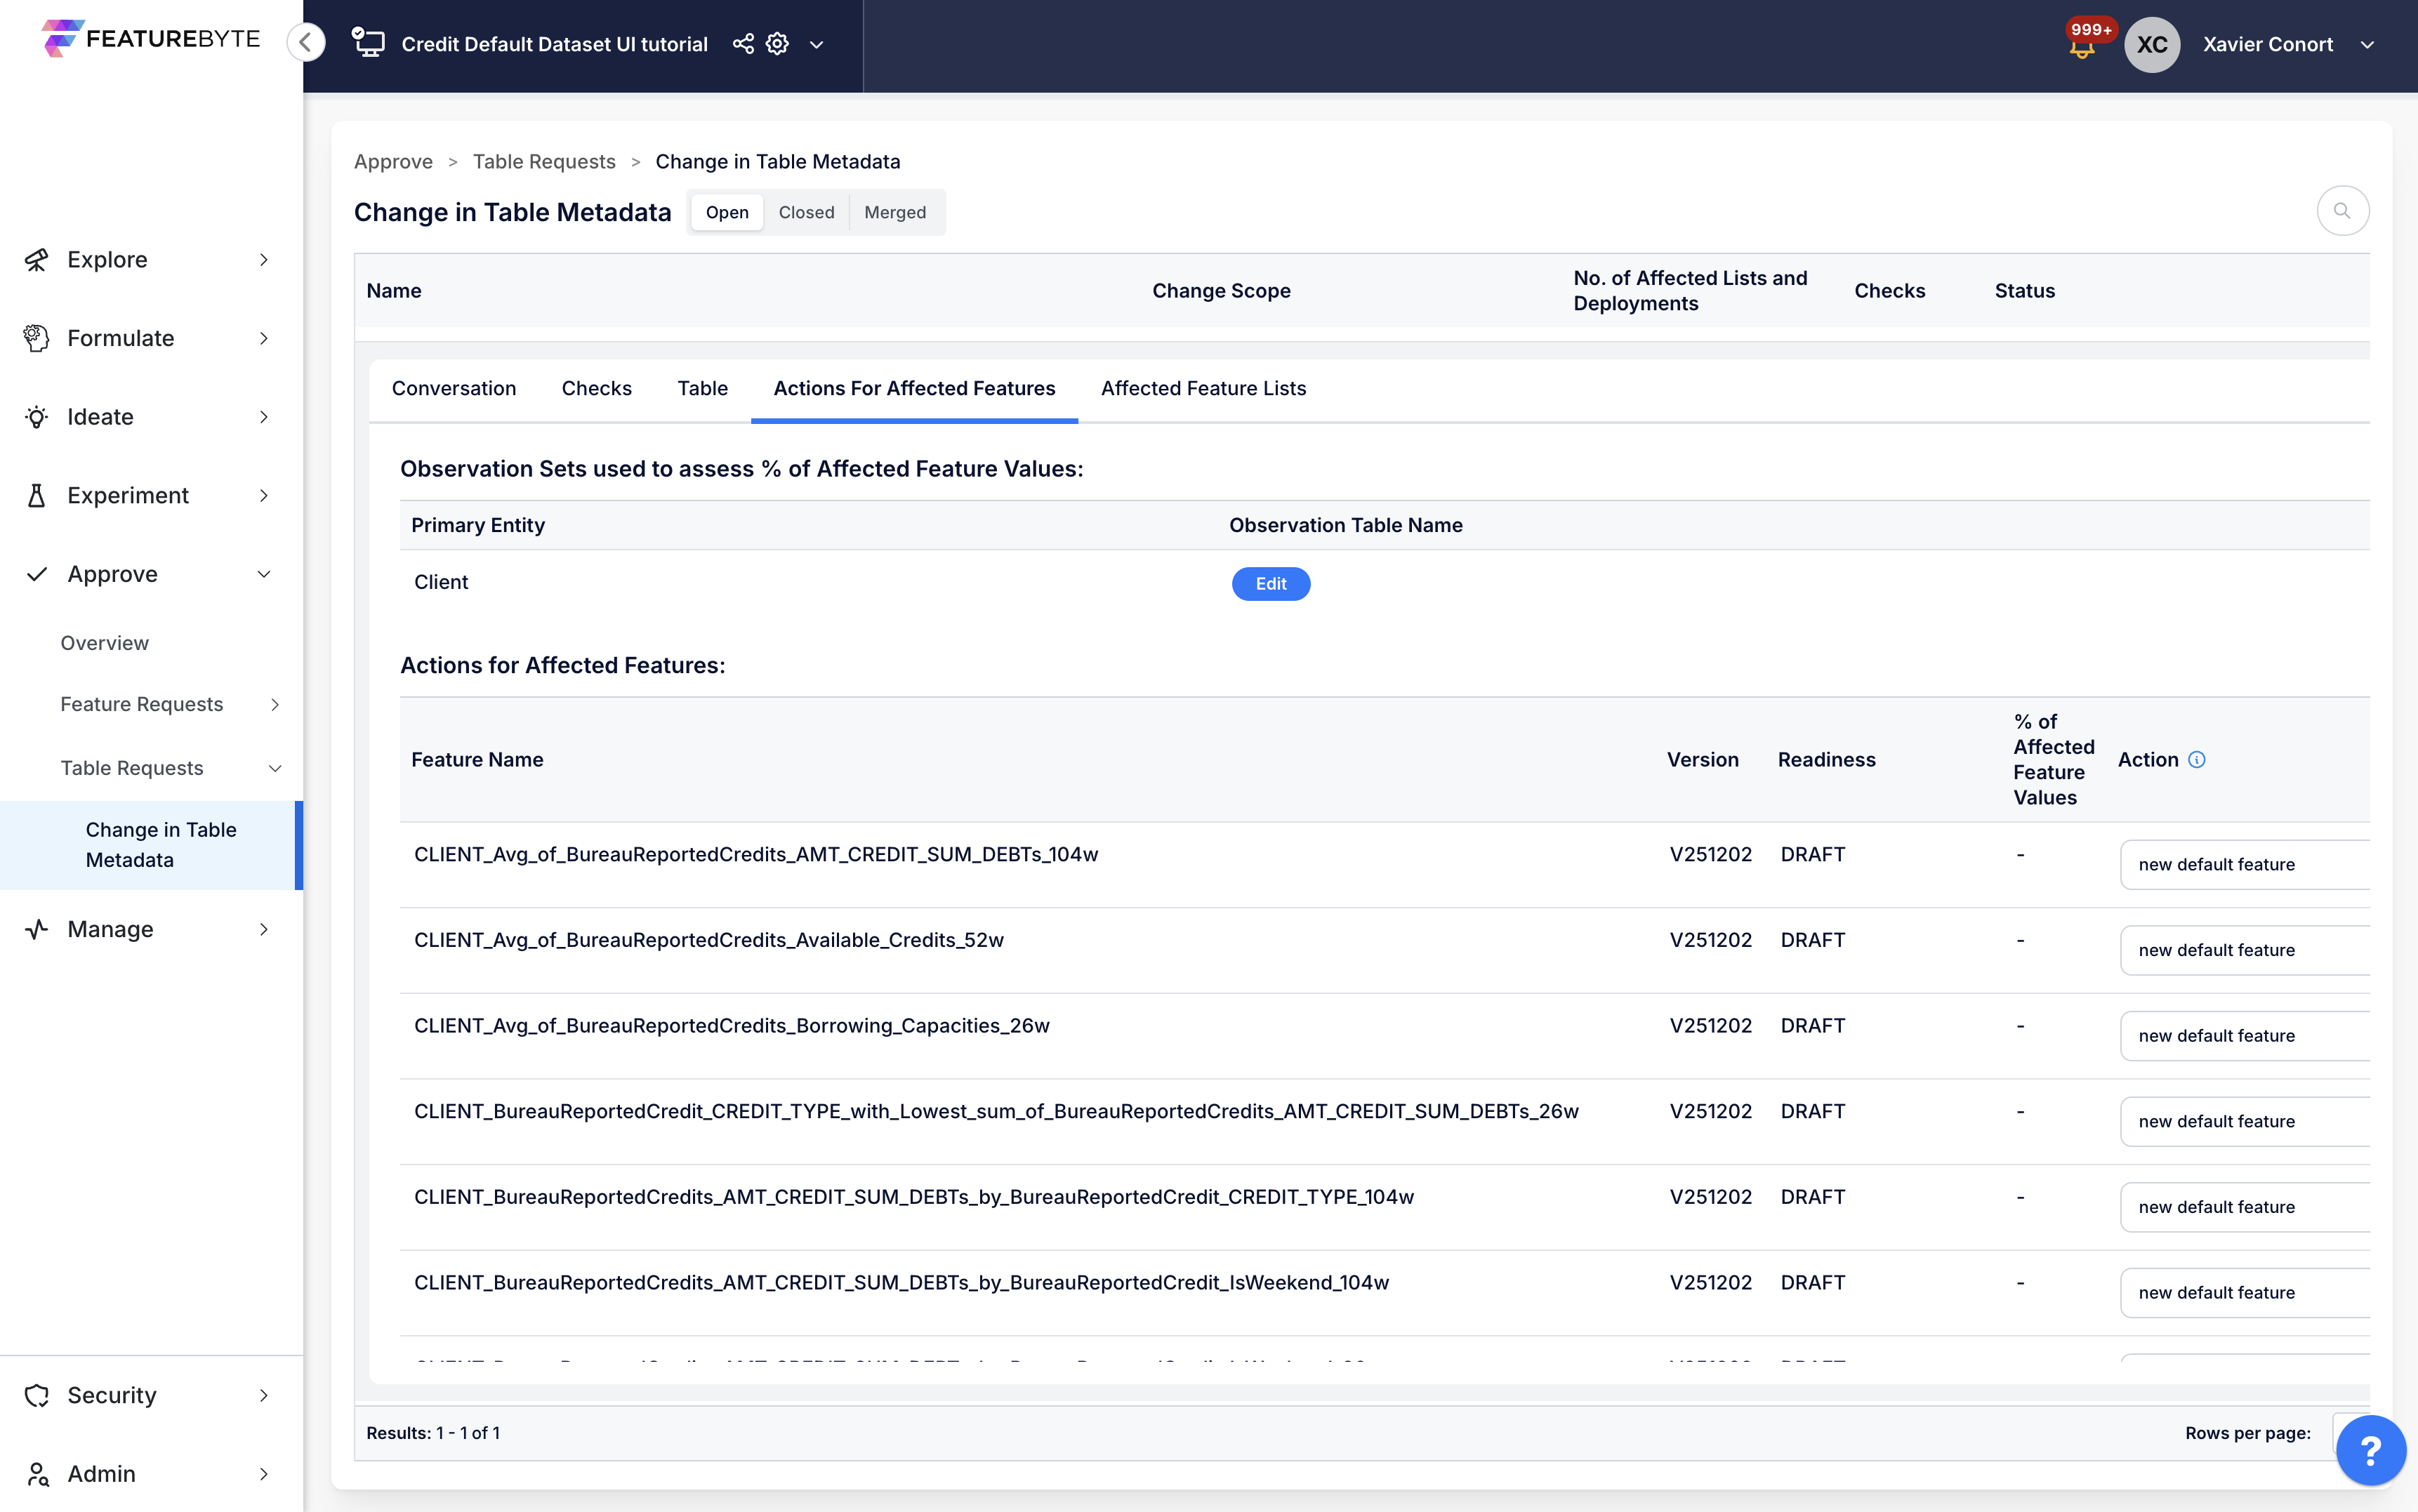The width and height of the screenshot is (2418, 1512).
Task: Open the catalog settings gear icon
Action: 777,44
